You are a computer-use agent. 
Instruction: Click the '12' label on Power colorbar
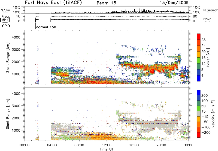(x=203, y=64)
